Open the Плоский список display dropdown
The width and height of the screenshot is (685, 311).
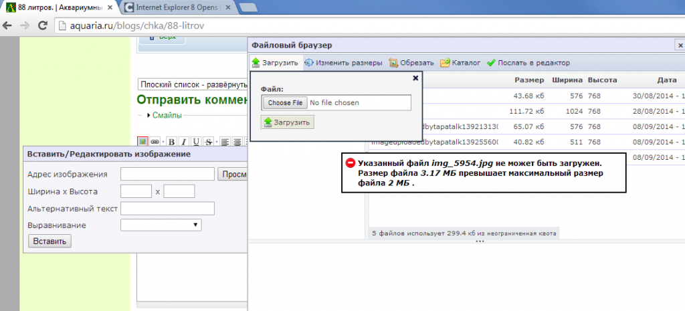(192, 84)
